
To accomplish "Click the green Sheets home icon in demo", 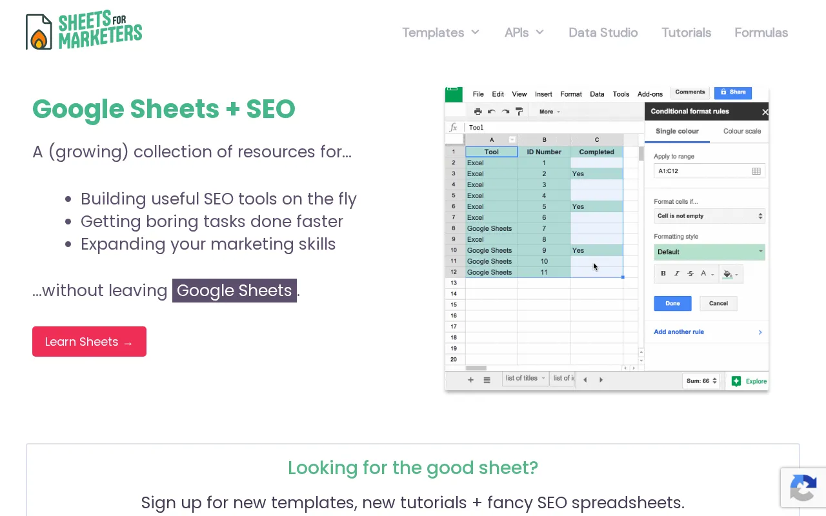I will pos(454,94).
